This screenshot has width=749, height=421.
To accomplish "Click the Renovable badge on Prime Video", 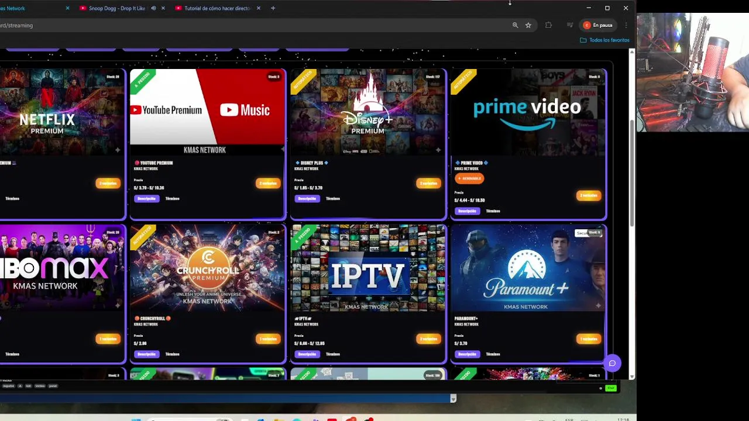I will pyautogui.click(x=469, y=178).
